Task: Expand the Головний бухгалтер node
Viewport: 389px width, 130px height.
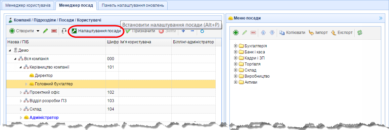Action: [x=26, y=84]
